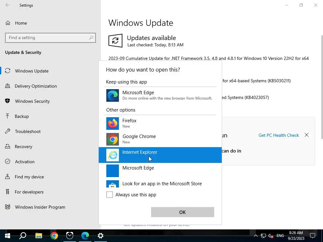Click the Settings page vertical scrollbar
Screen dimensions: 323x242
(322, 87)
